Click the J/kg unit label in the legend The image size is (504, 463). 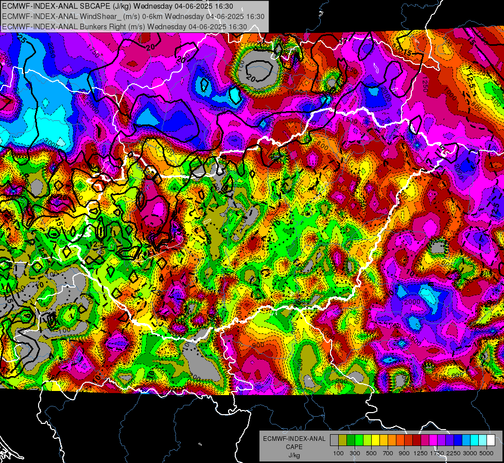pyautogui.click(x=294, y=455)
